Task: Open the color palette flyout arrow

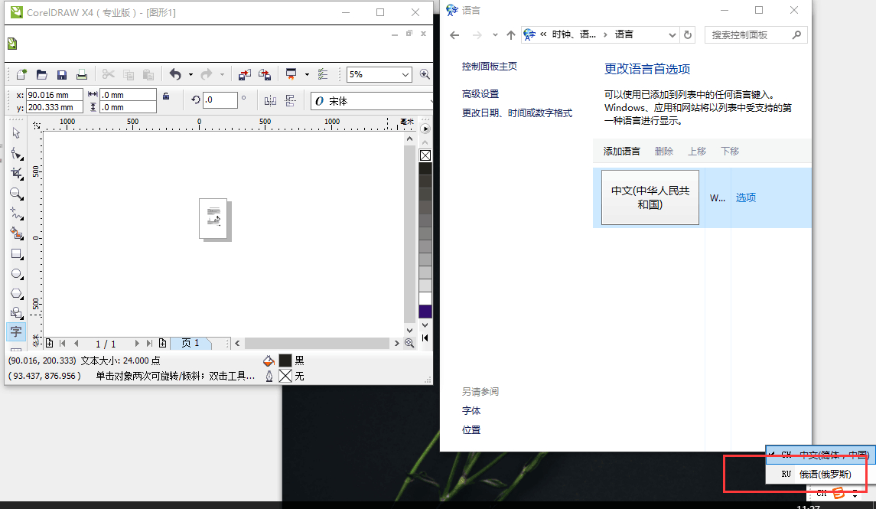Action: click(425, 129)
